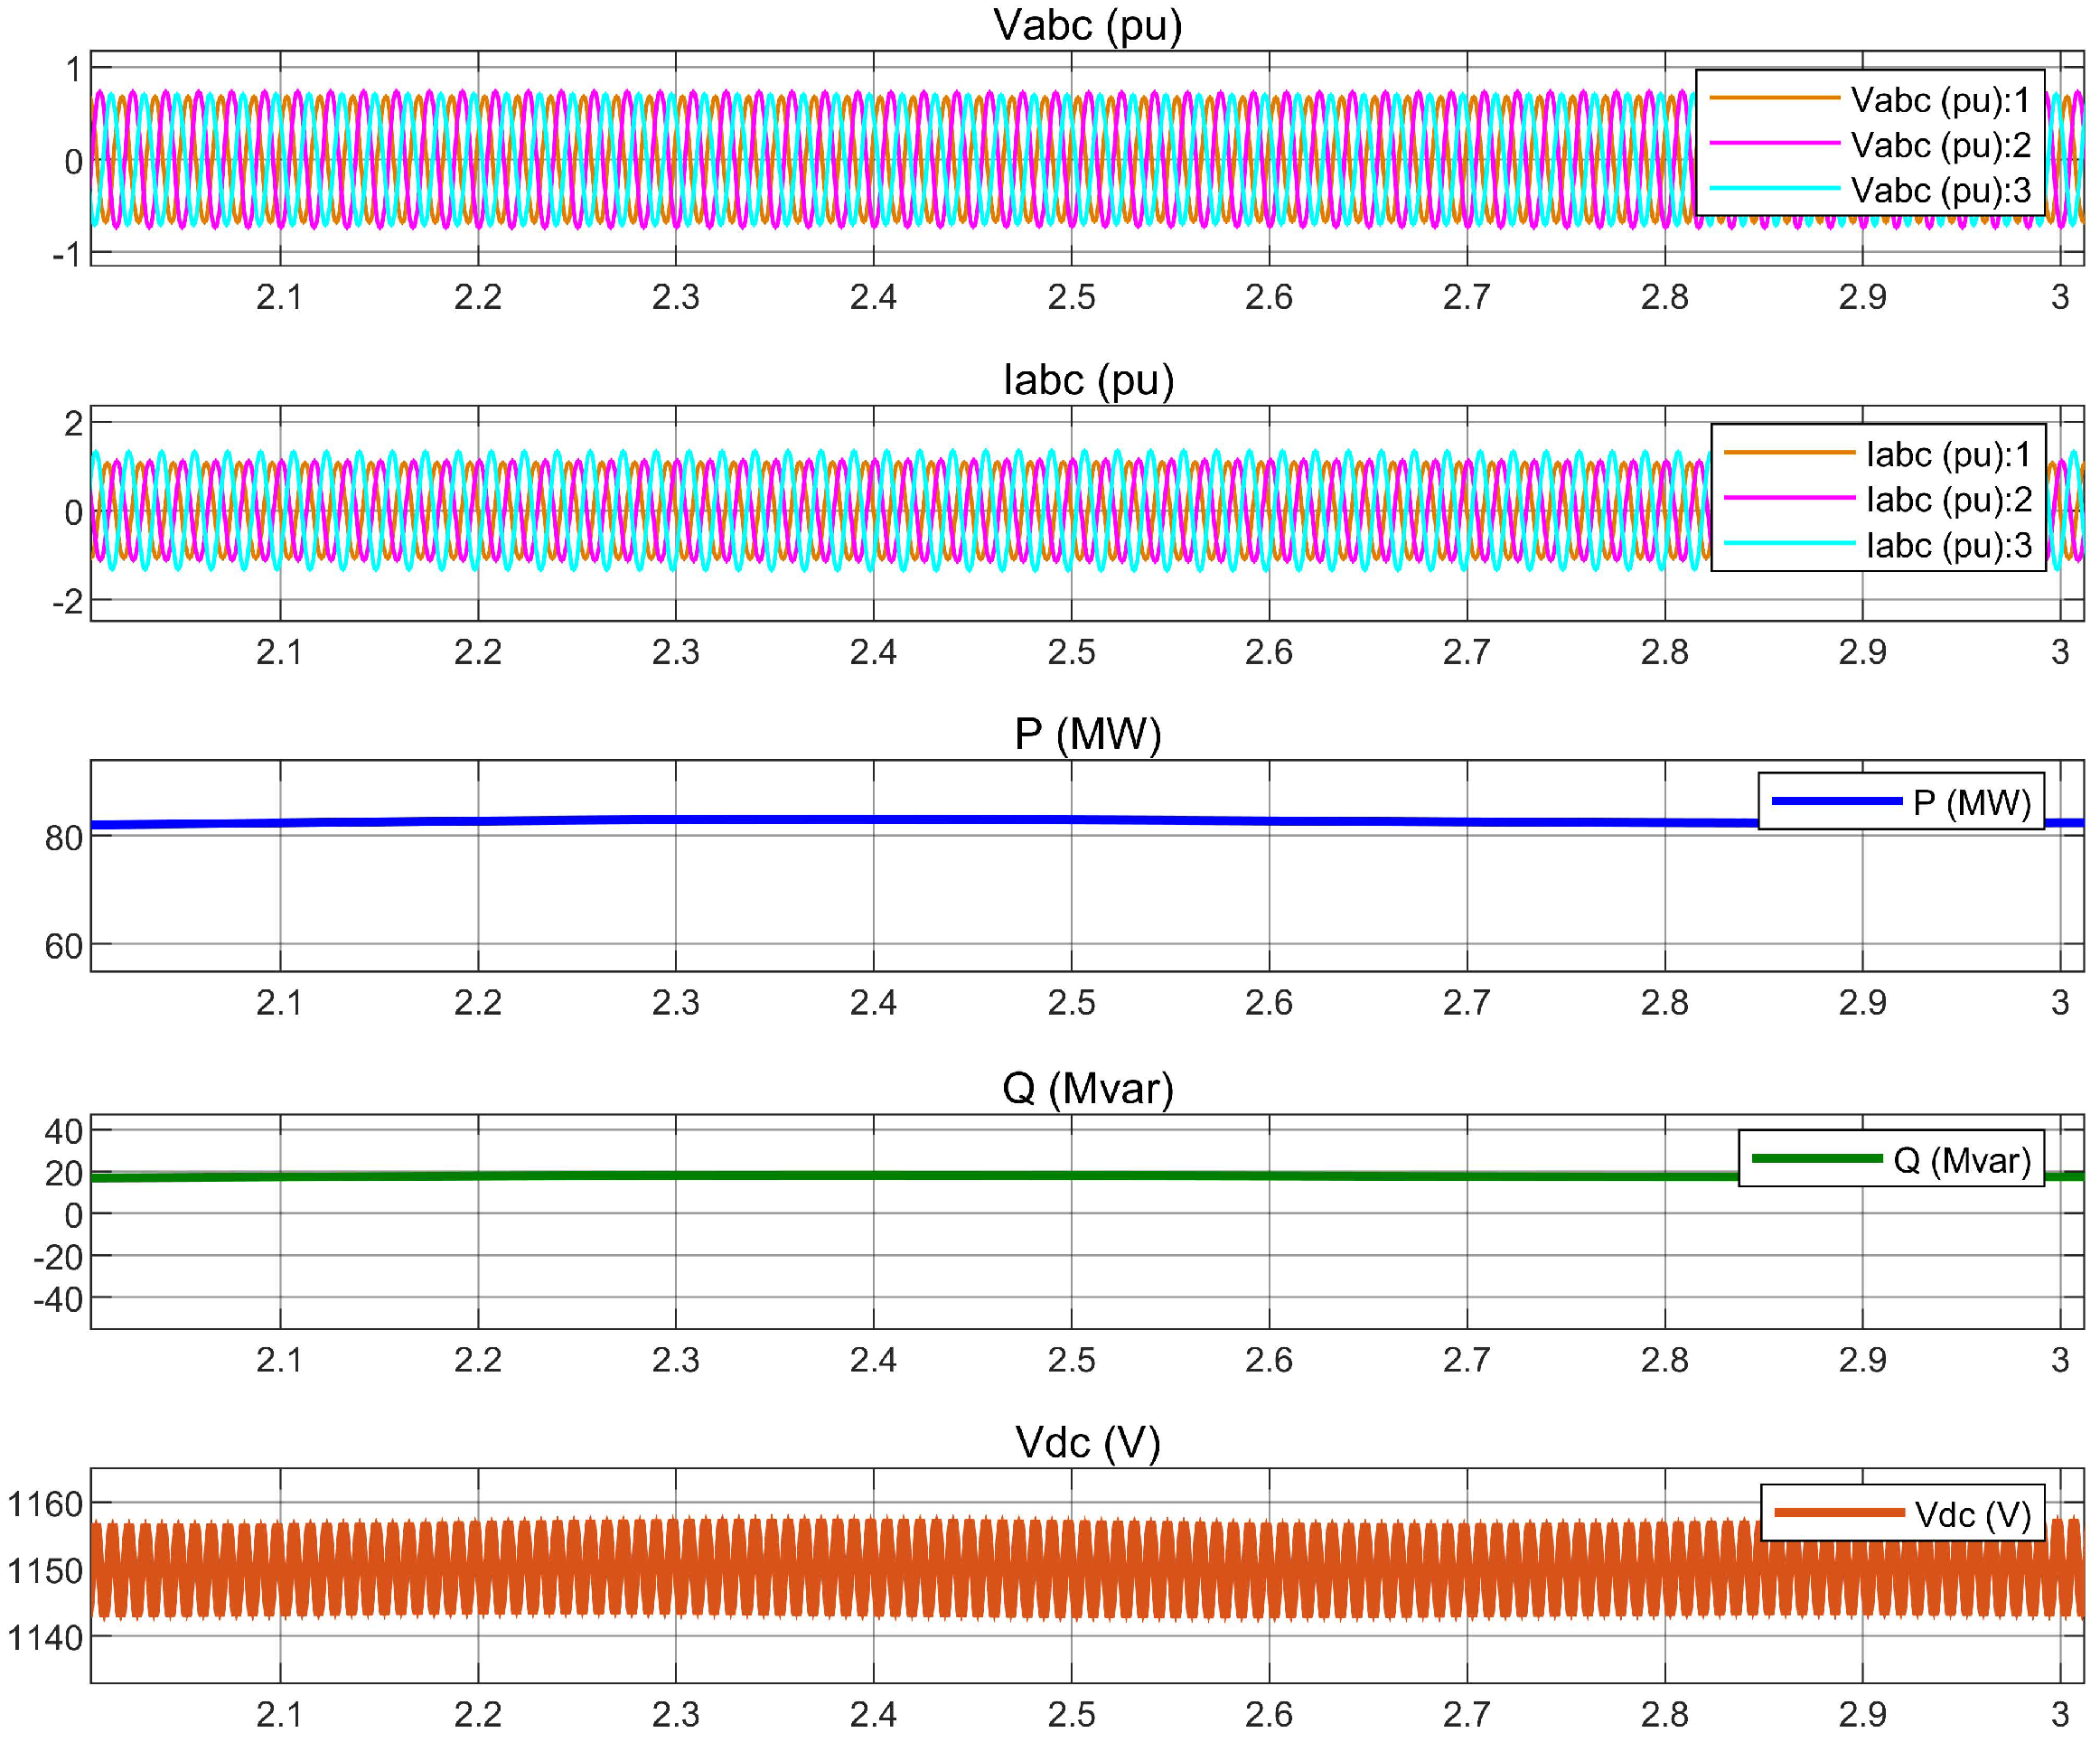Click the Vdc (V) legend entry
The height and width of the screenshot is (1742, 2100).
pyautogui.click(x=1972, y=1515)
